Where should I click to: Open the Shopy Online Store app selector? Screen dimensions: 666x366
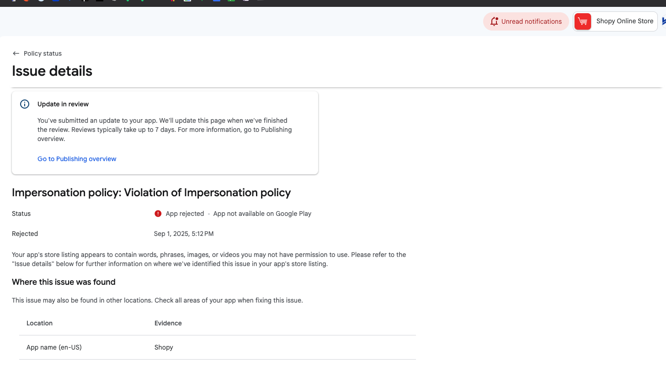tap(615, 21)
